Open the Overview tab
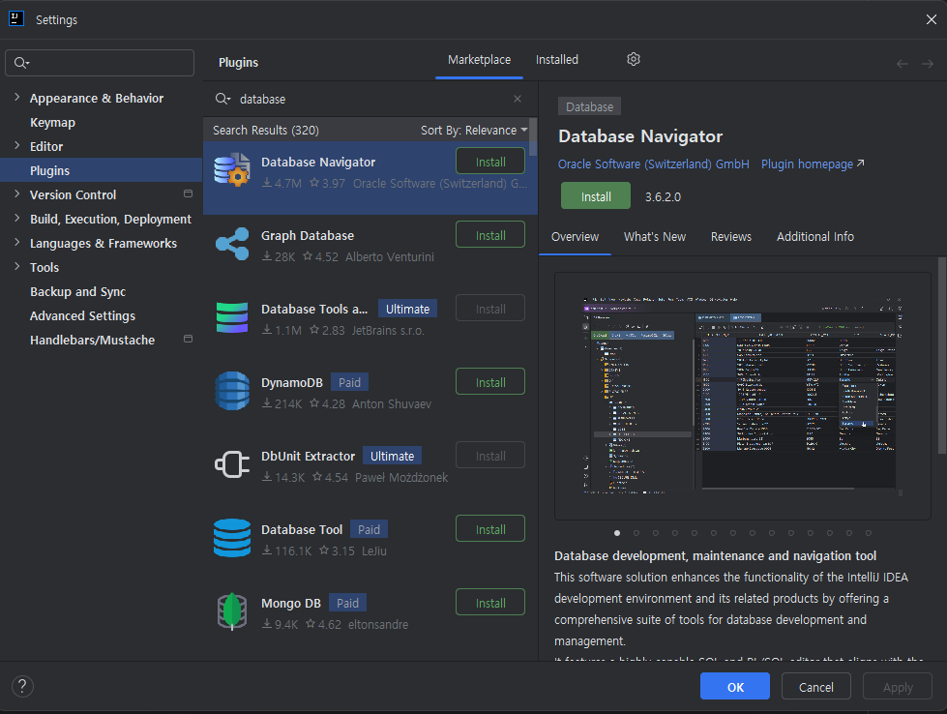The width and height of the screenshot is (947, 714). click(575, 237)
